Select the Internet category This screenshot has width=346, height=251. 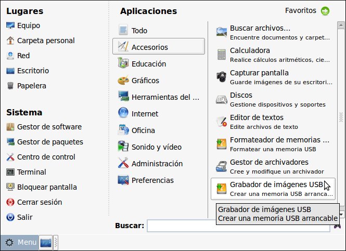pyautogui.click(x=145, y=113)
